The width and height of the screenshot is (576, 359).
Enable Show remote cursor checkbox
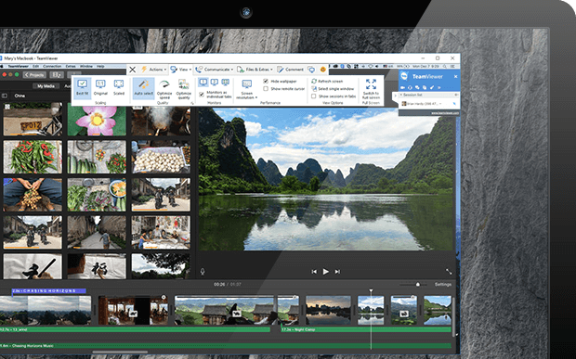tap(266, 89)
